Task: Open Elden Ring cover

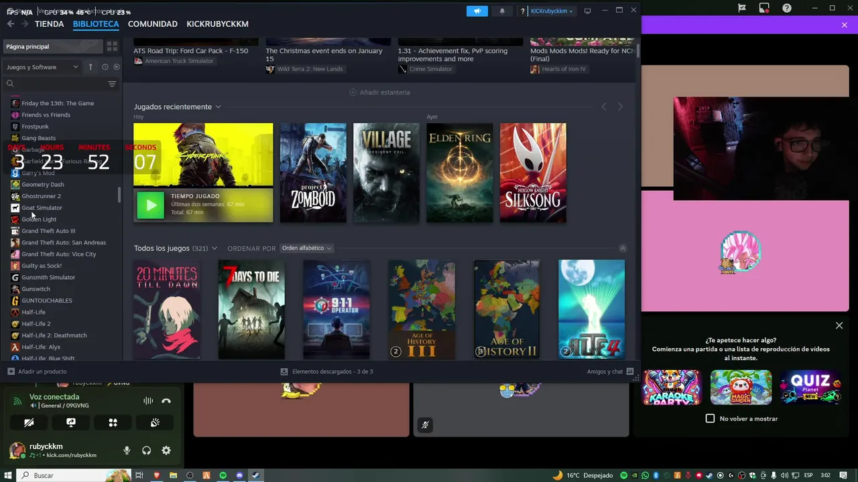Action: pos(459,173)
